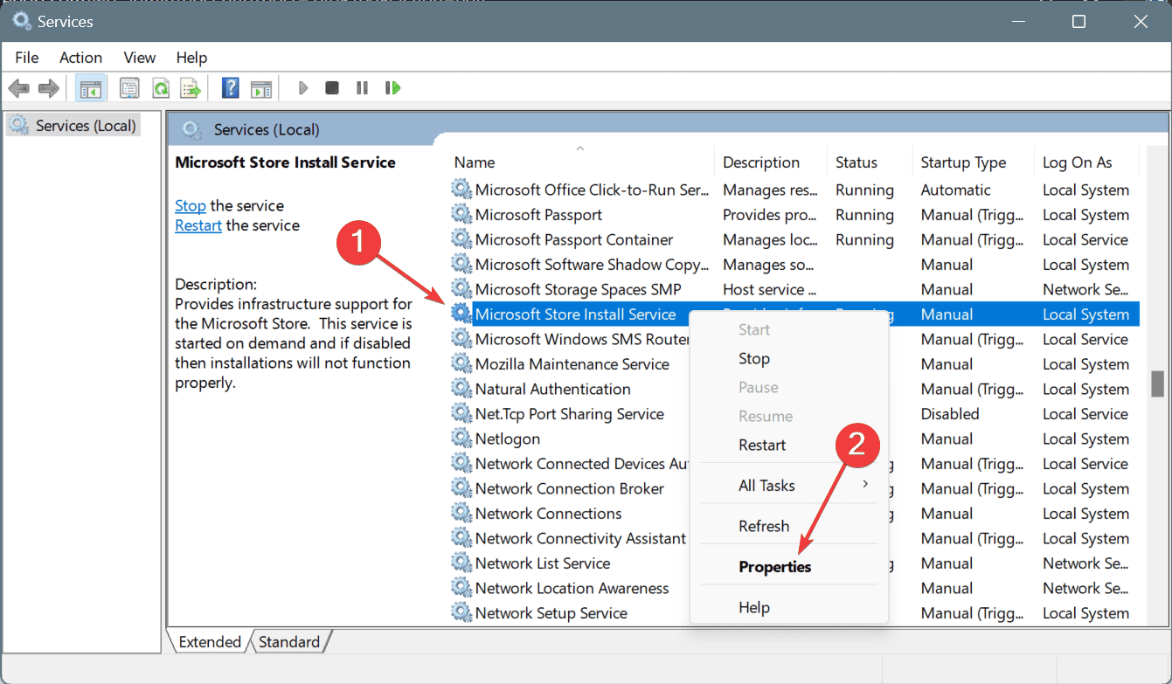Click the Stop the service link
Image resolution: width=1172 pixels, height=684 pixels.
coord(190,206)
